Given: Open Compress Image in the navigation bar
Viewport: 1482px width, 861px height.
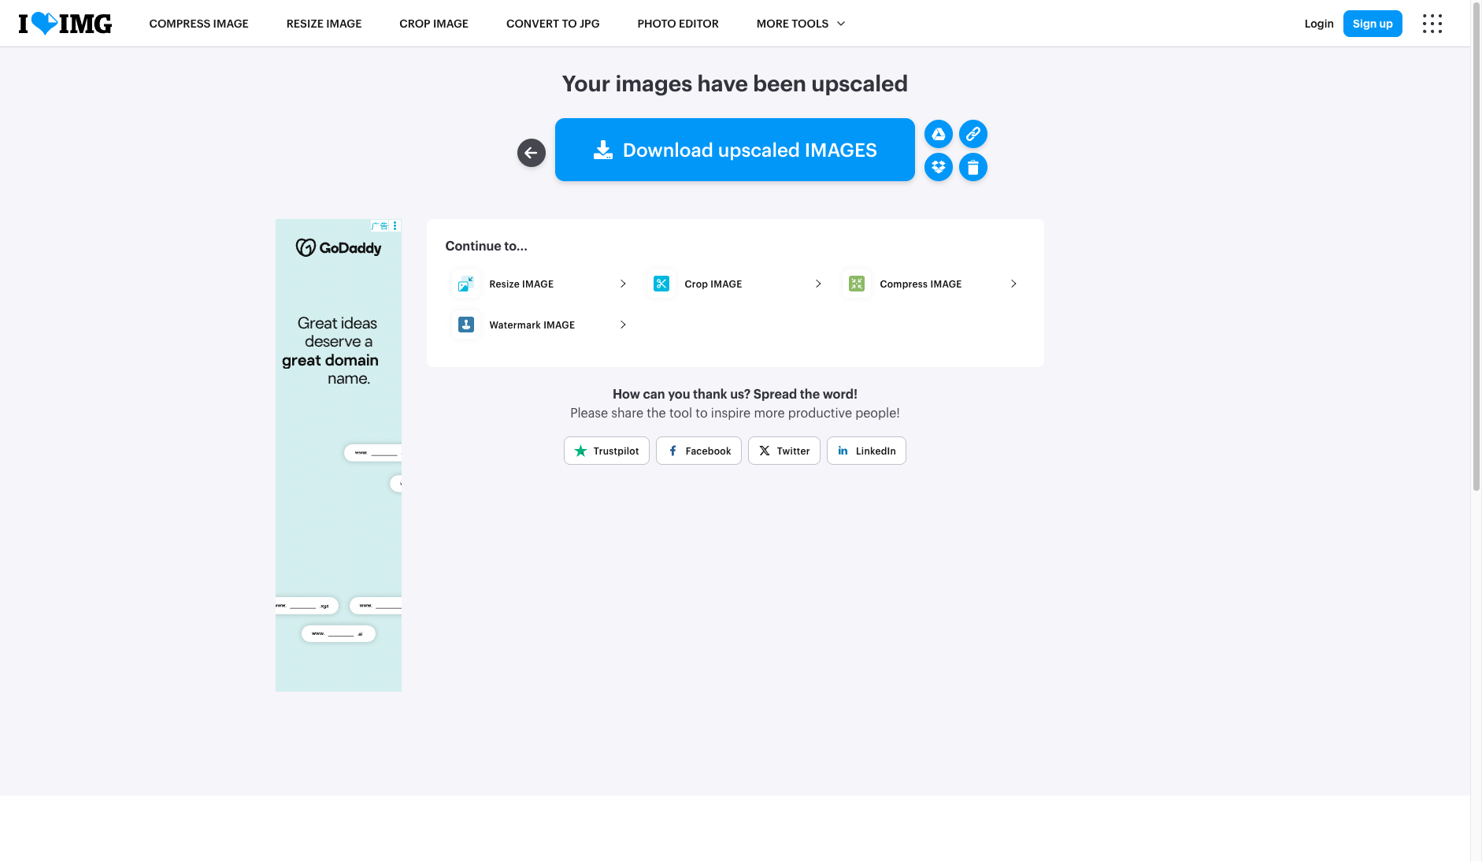Looking at the screenshot, I should [198, 24].
